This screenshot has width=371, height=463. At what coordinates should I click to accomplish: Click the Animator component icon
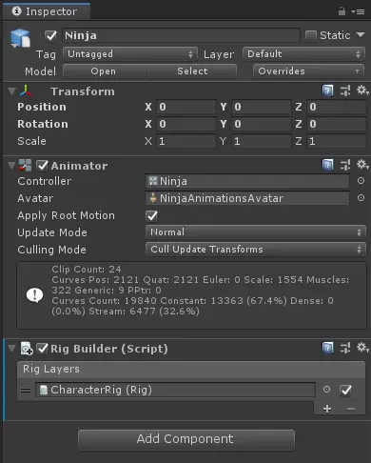(x=25, y=165)
